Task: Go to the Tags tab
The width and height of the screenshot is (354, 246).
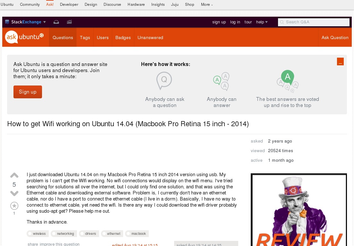Action: pos(85,37)
